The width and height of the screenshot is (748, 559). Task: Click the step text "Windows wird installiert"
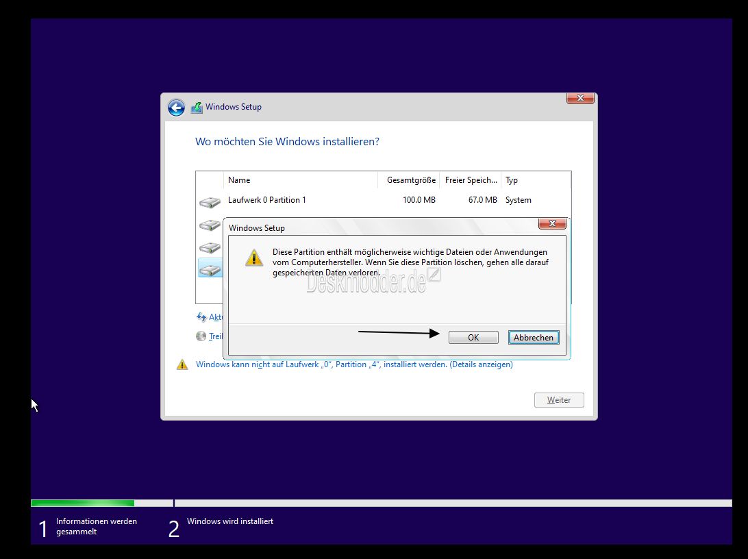(x=230, y=521)
